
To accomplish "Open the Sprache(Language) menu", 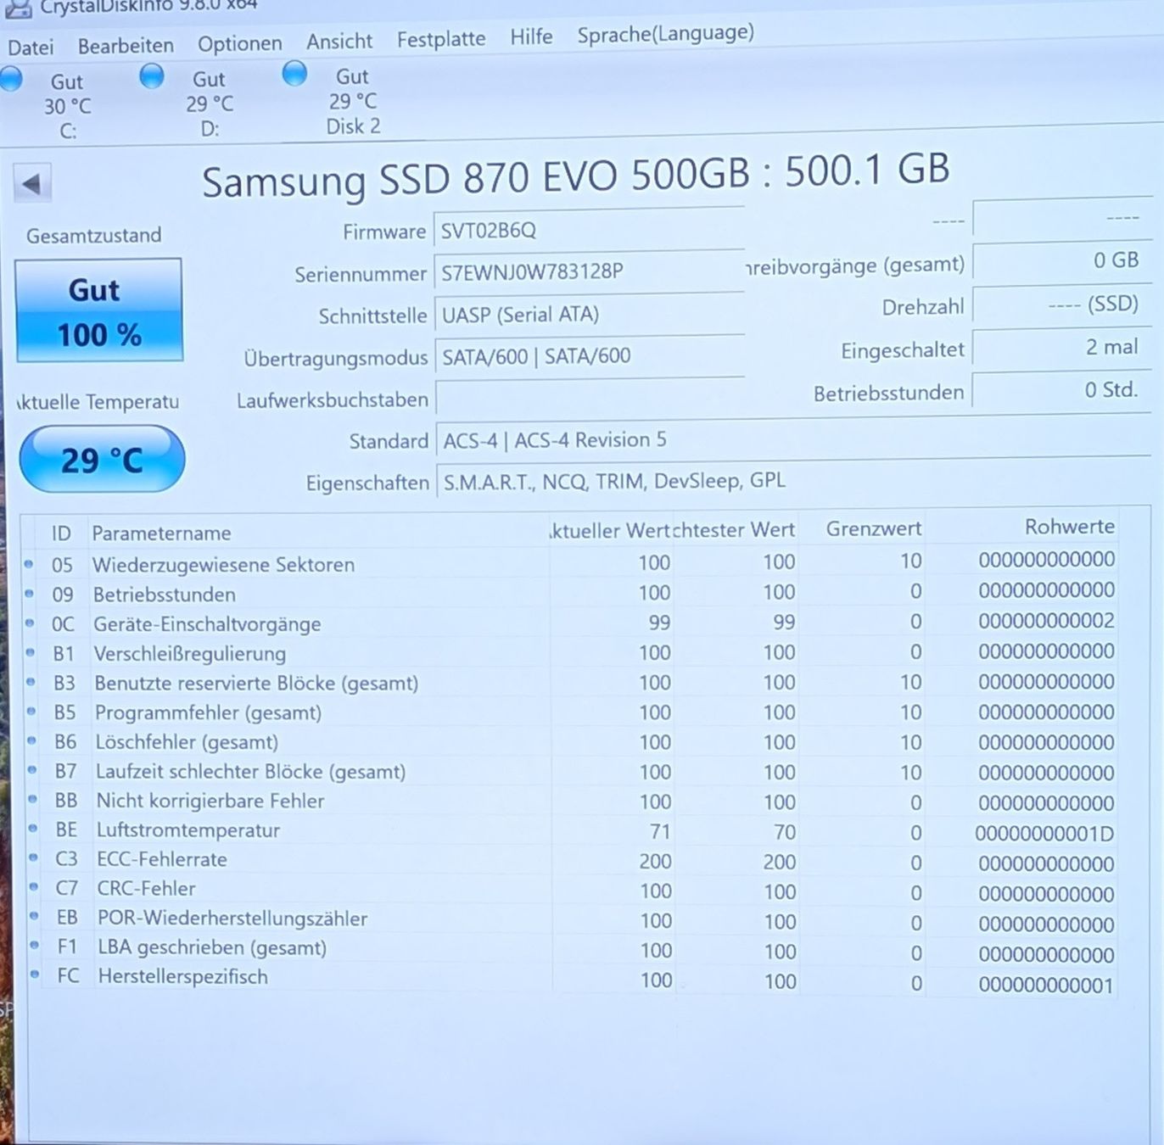I will [665, 34].
